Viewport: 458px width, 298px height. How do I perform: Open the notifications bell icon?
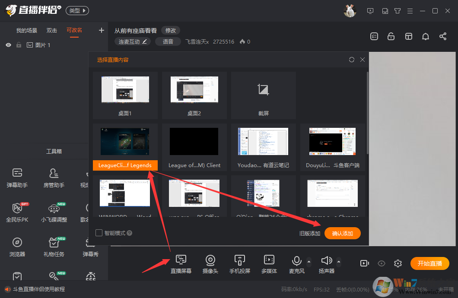tap(425, 37)
